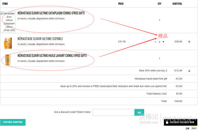Click the ITEMS column header
The width and height of the screenshot is (200, 130).
click(5, 4)
